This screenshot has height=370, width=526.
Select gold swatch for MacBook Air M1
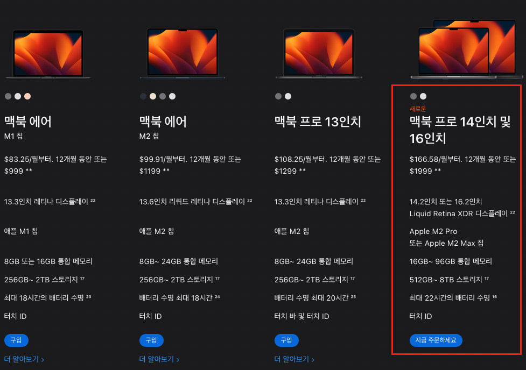click(x=27, y=96)
